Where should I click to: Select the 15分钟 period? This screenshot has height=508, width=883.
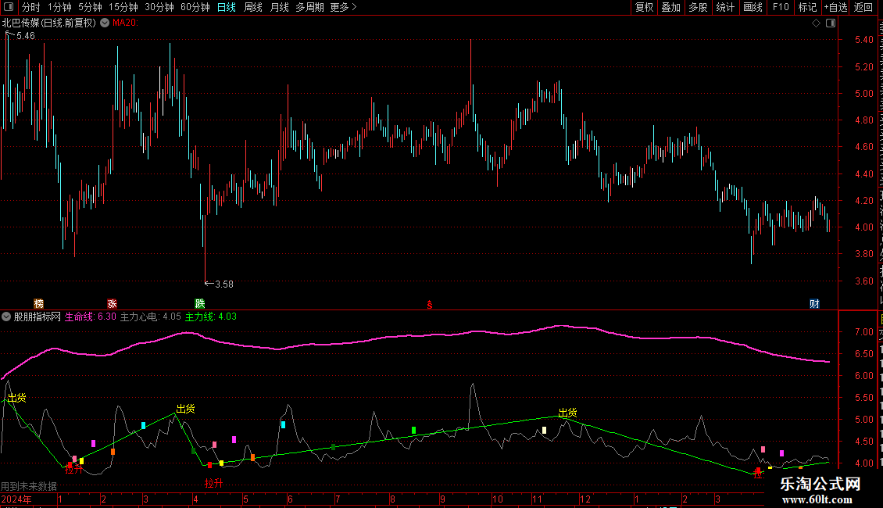point(123,7)
